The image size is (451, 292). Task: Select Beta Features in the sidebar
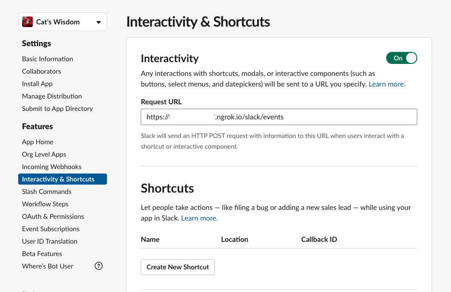pyautogui.click(x=42, y=254)
